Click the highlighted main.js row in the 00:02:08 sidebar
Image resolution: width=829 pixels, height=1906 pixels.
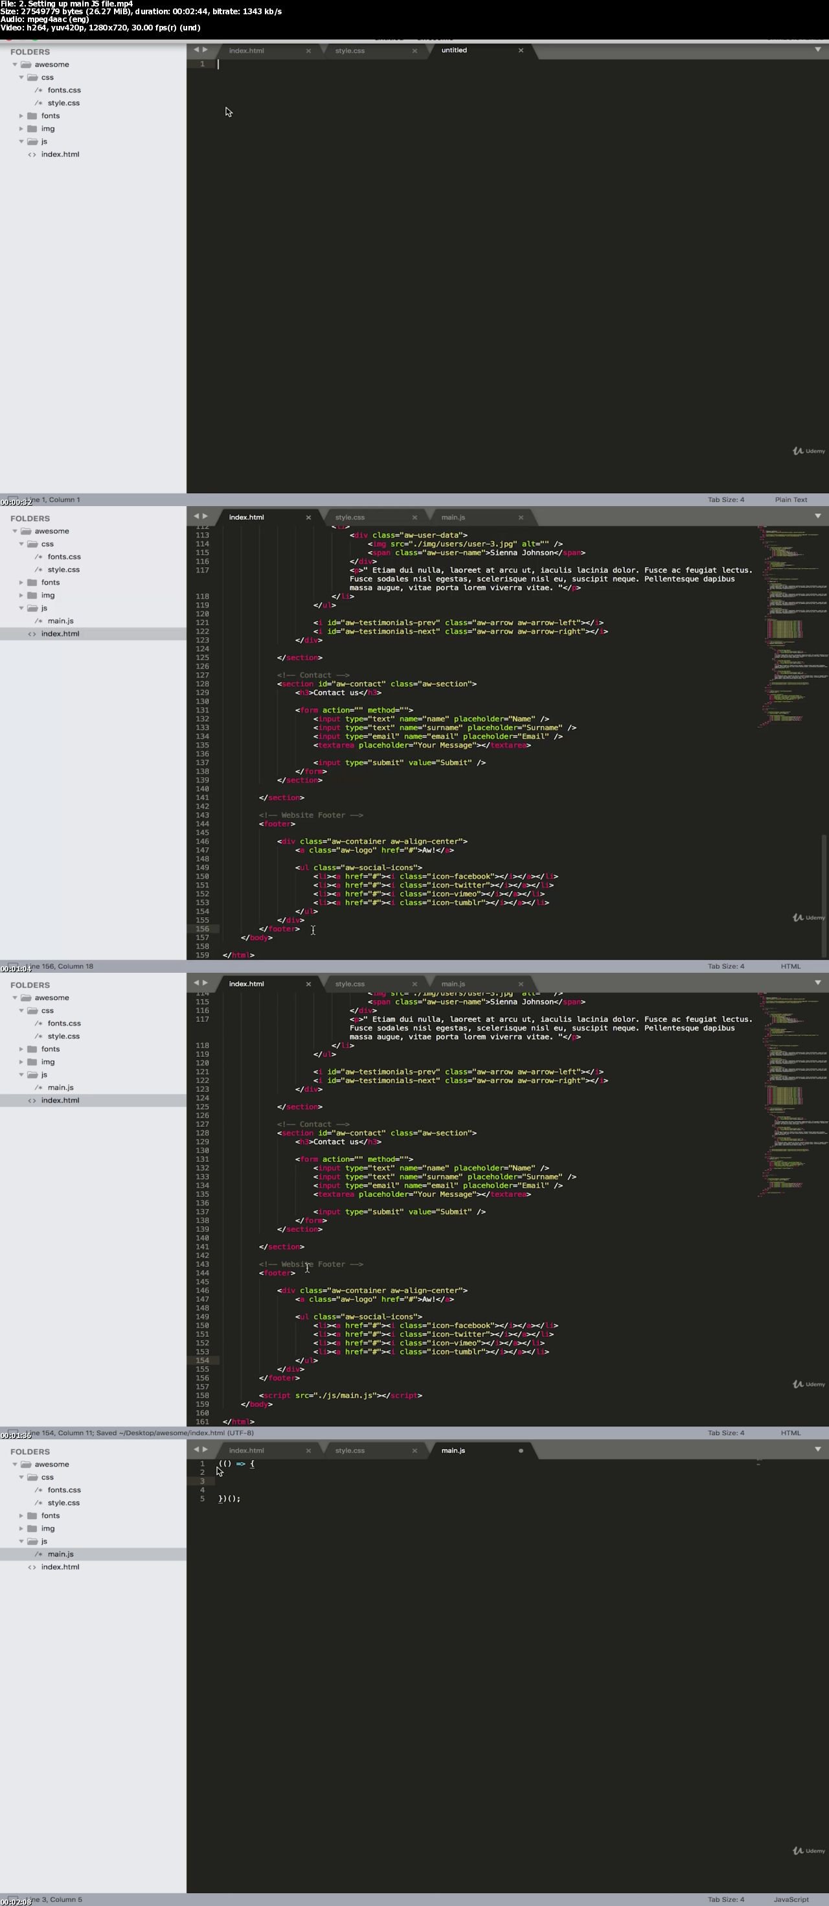pos(93,1555)
